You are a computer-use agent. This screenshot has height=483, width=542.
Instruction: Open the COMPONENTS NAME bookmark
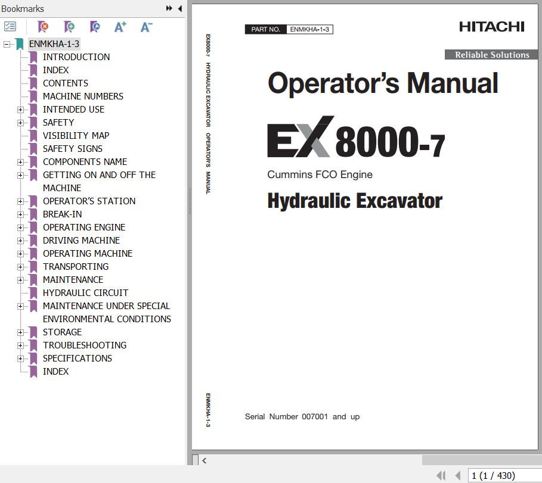tap(85, 162)
